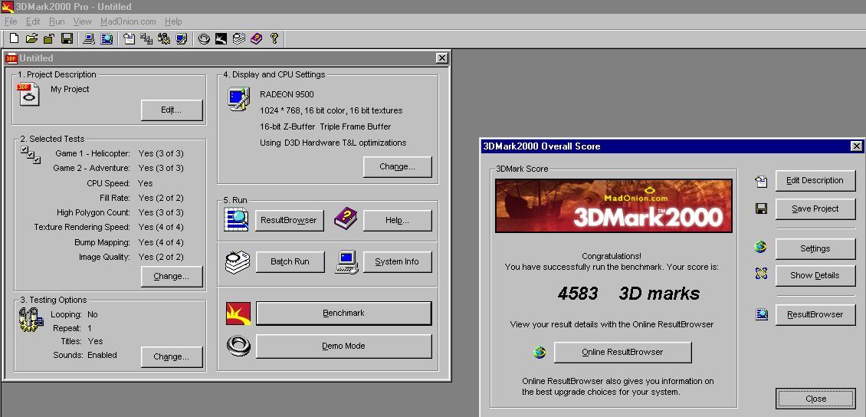Click the 3DMark2000 MadOnion banner image
Image resolution: width=866 pixels, height=417 pixels.
coord(614,205)
